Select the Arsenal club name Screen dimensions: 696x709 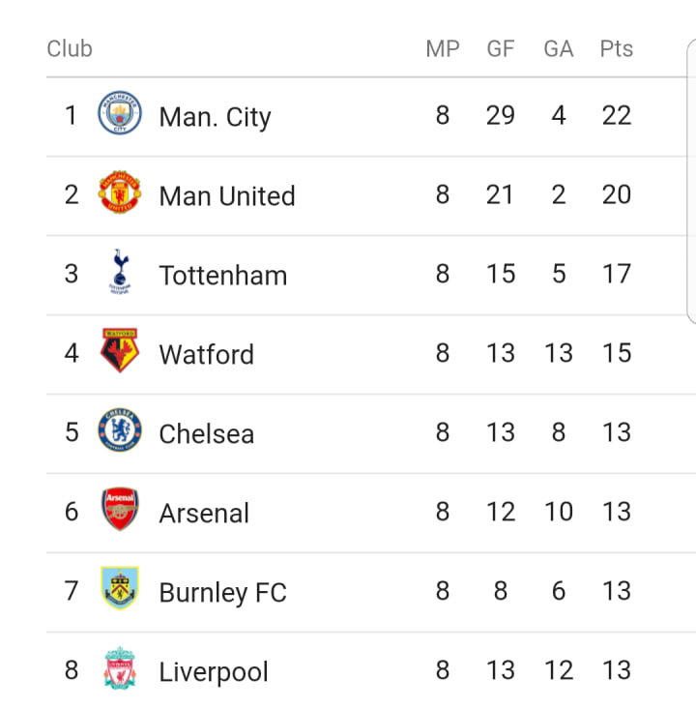tap(204, 514)
